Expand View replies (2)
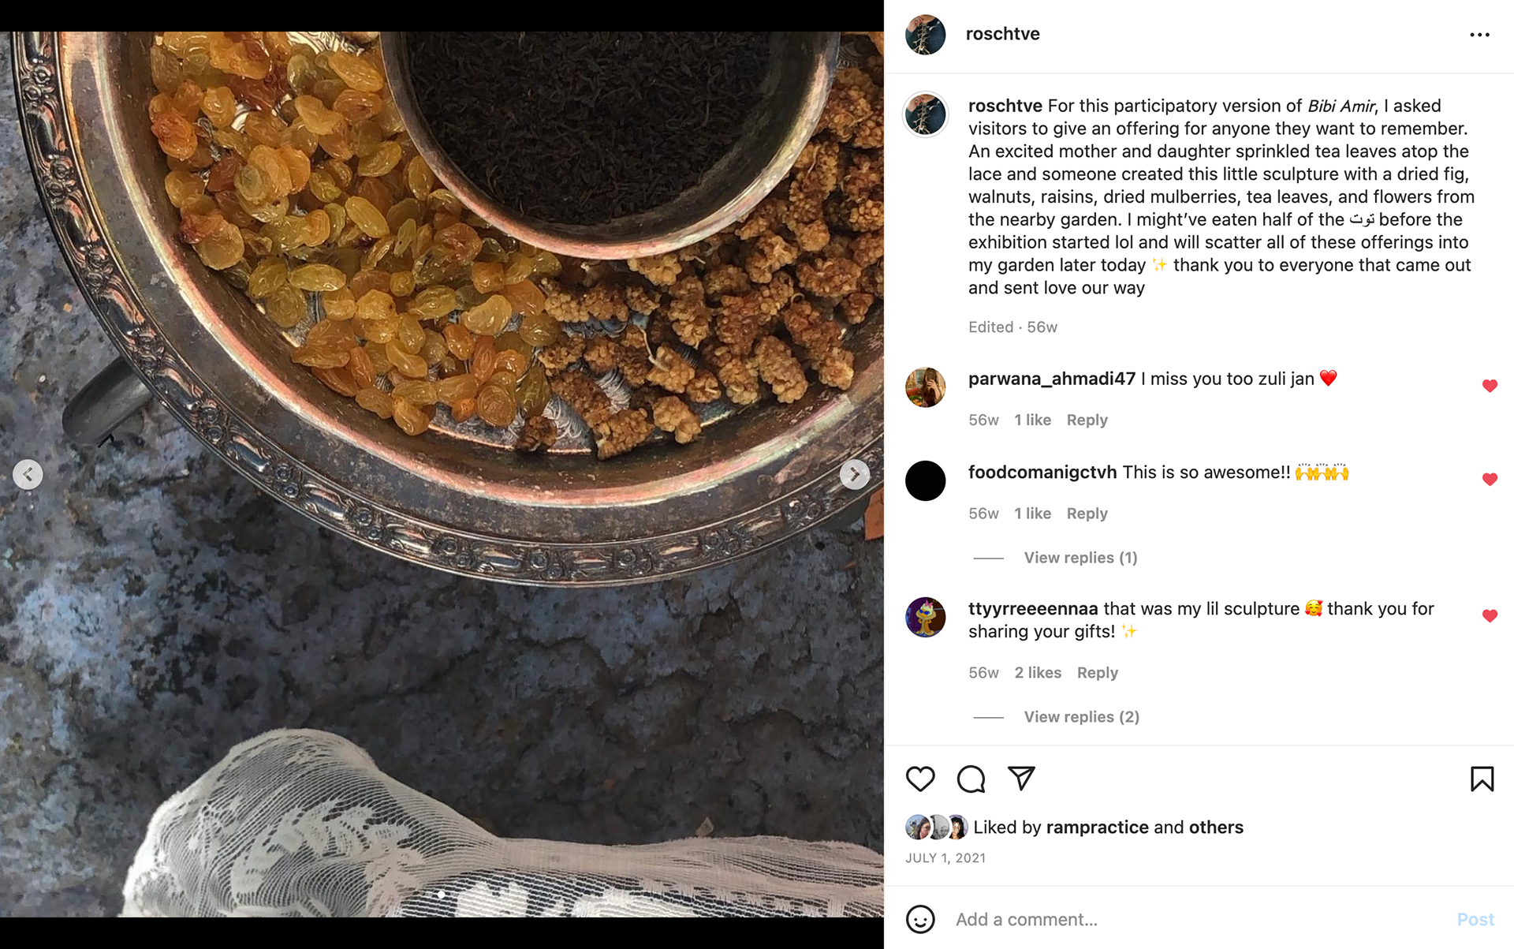1514x949 pixels. pos(1081,717)
